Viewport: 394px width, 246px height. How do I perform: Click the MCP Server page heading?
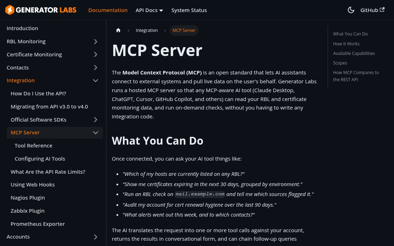[x=157, y=50]
